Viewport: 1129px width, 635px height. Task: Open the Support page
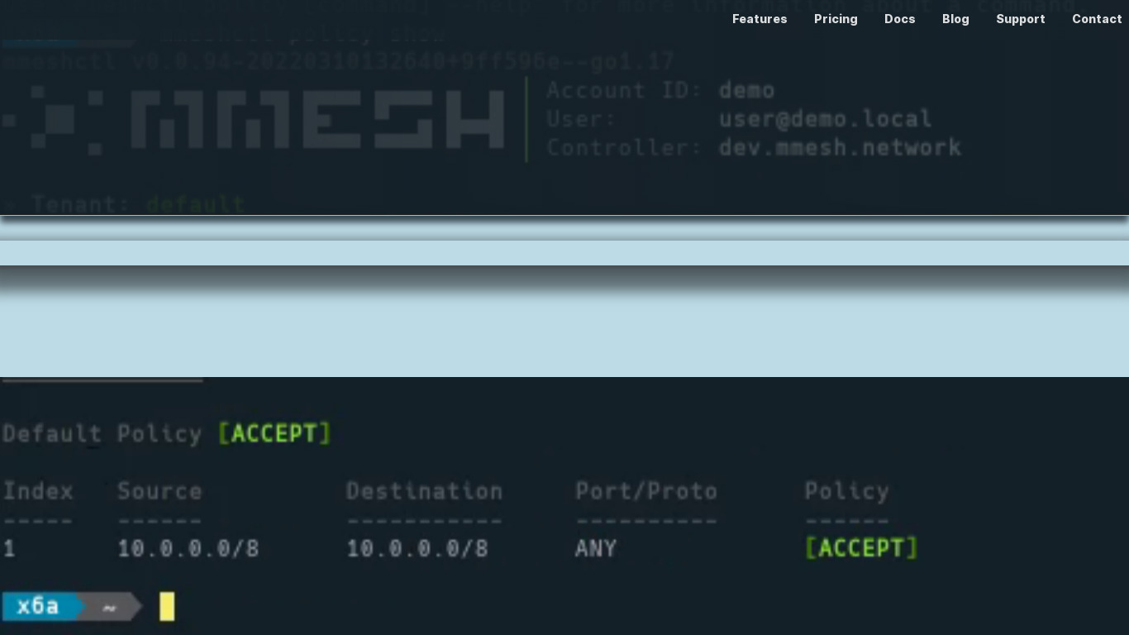[1021, 19]
